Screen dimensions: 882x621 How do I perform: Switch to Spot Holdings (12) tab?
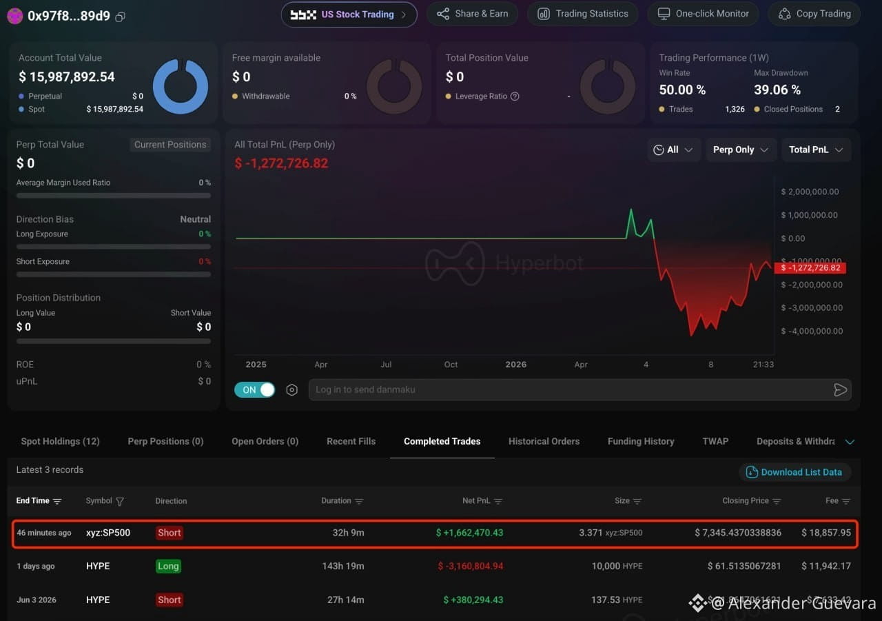point(60,441)
